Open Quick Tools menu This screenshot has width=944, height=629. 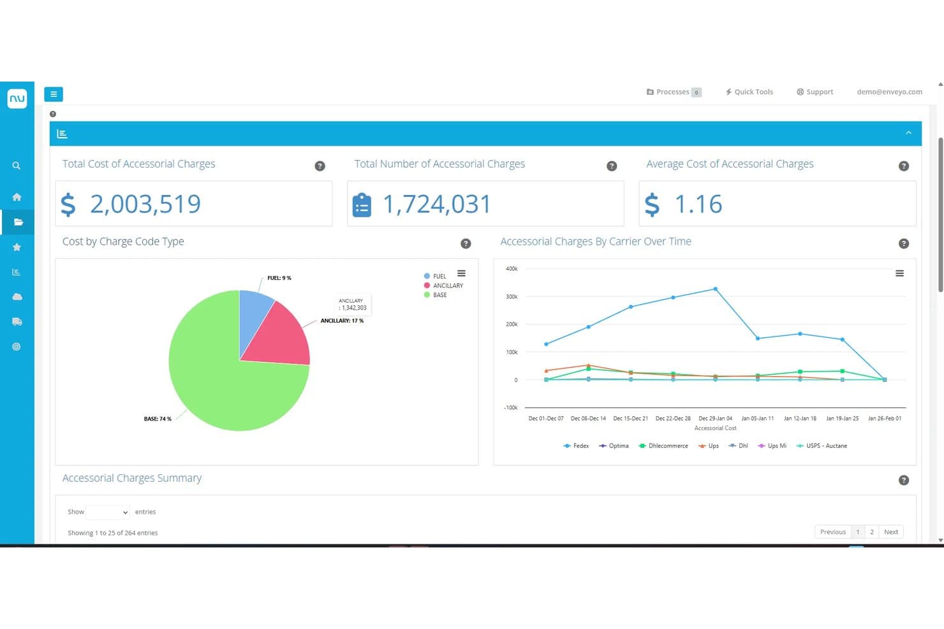coord(749,92)
